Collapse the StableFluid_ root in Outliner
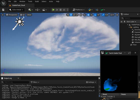The image size is (140, 100). pyautogui.click(x=128, y=25)
